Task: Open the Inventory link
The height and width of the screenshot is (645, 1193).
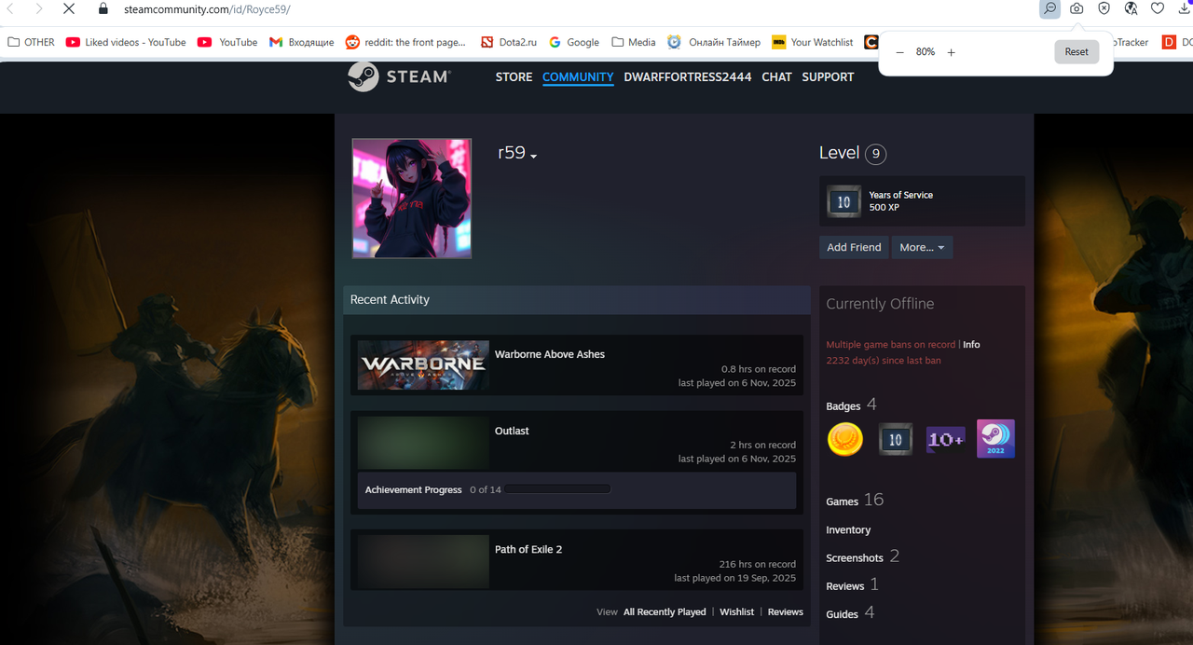Action: pyautogui.click(x=848, y=530)
